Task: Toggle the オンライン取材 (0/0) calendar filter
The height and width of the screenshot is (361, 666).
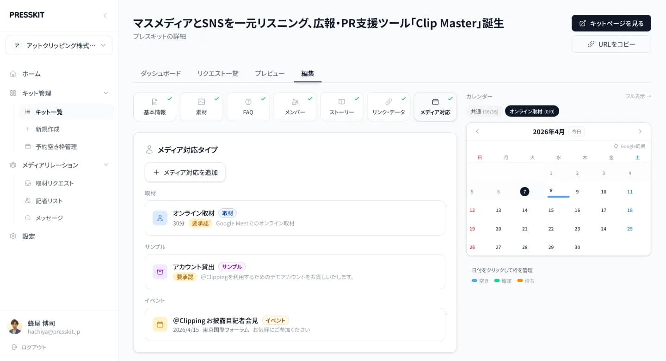Action: coord(532,111)
